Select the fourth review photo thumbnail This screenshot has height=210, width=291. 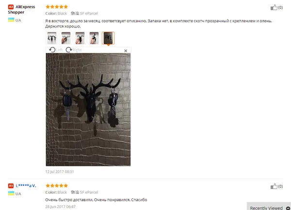click(94, 38)
